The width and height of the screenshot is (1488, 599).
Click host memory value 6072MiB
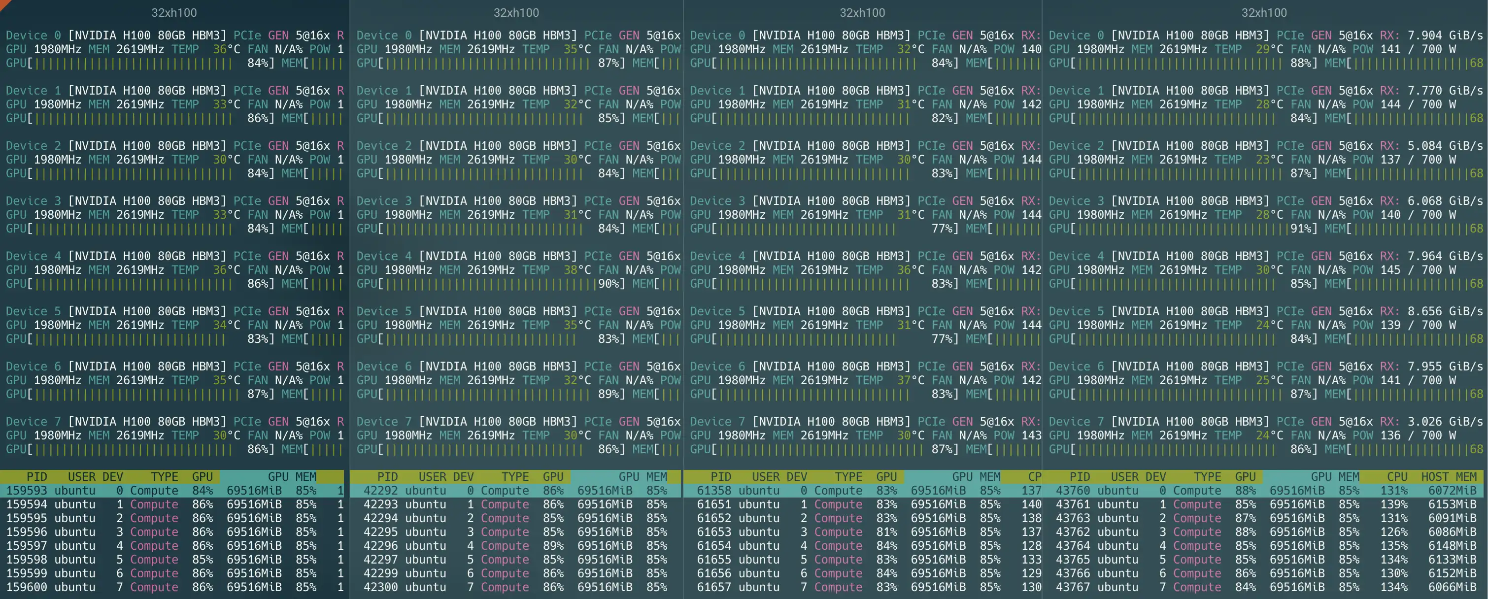tap(1452, 491)
